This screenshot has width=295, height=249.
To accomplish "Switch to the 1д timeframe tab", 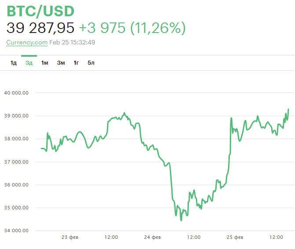I will 14,63.
